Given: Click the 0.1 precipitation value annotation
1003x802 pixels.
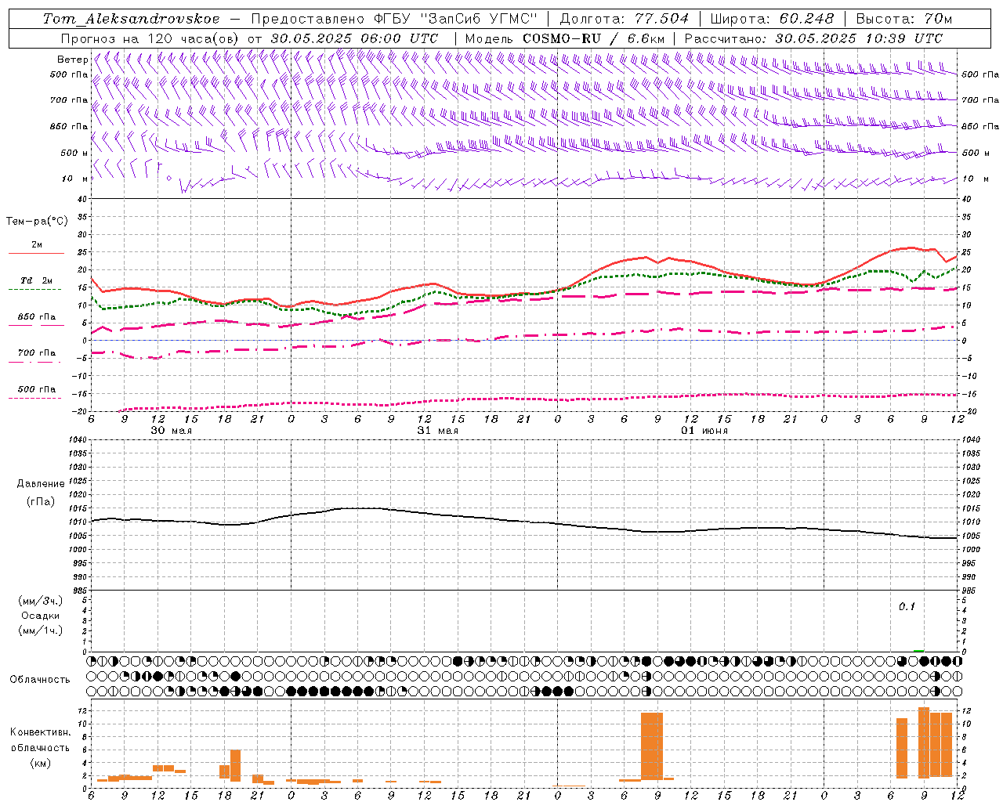Looking at the screenshot, I should point(907,607).
